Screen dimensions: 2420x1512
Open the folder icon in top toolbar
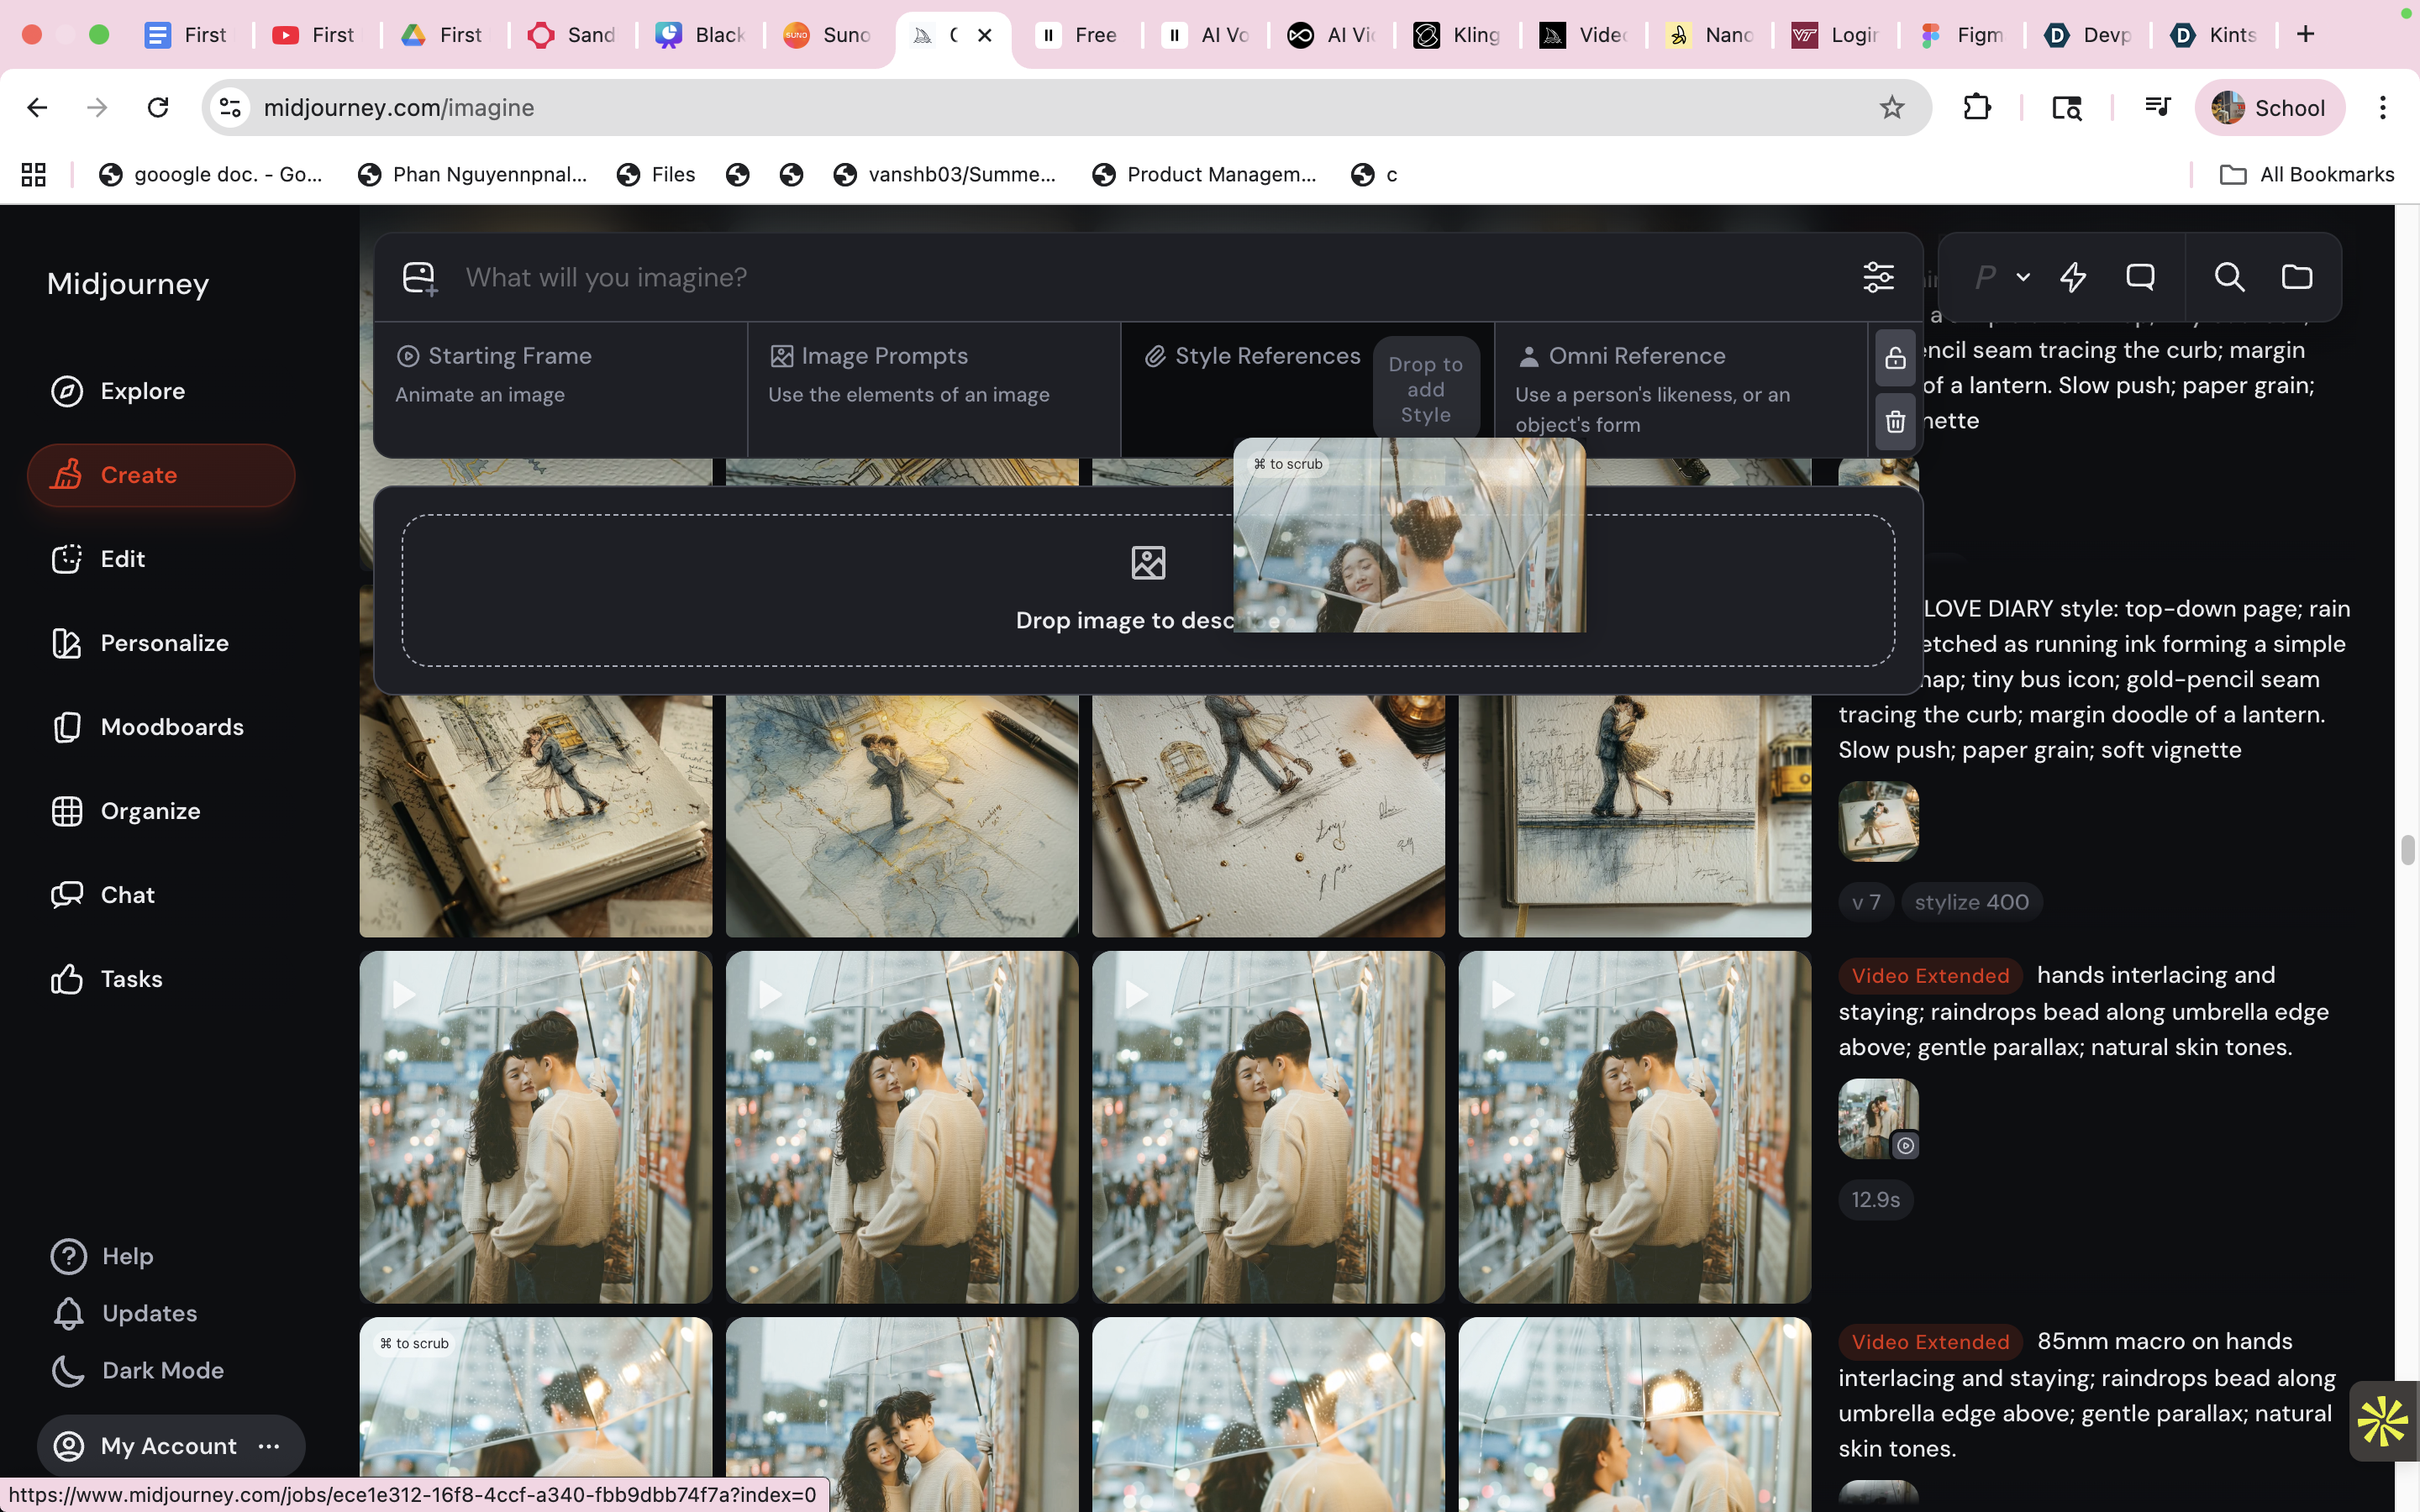tap(2296, 277)
